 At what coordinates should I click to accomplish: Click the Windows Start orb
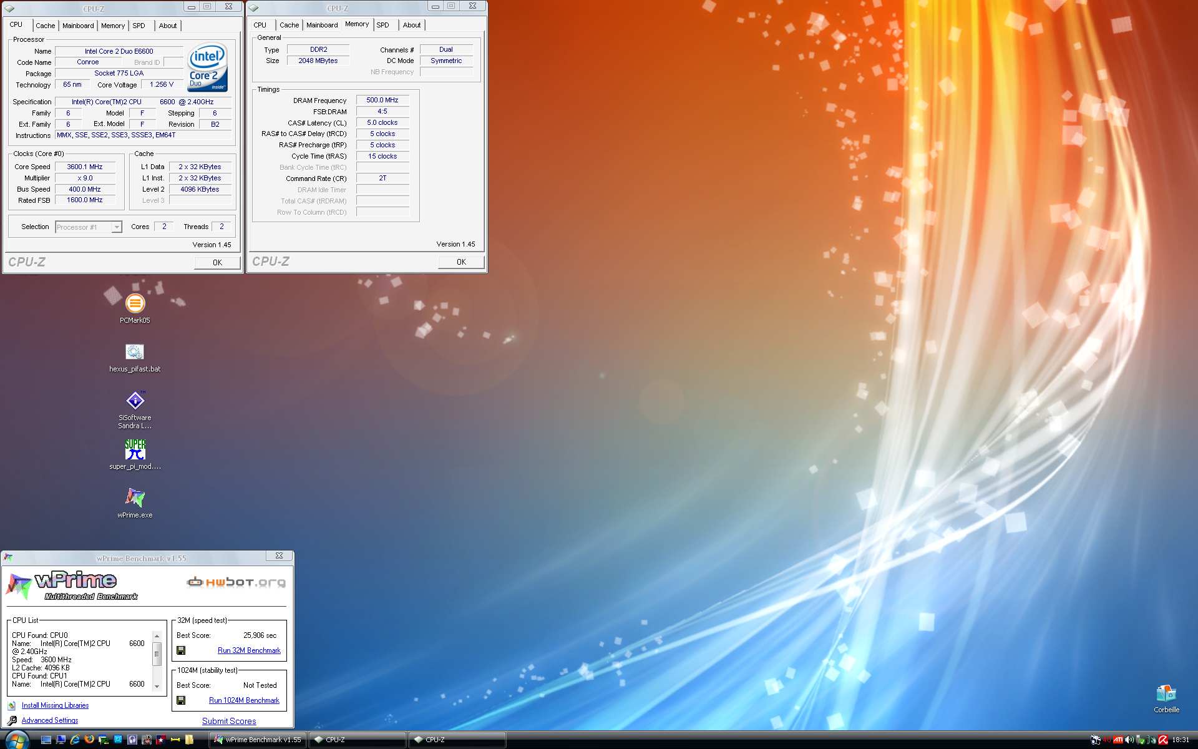(x=17, y=740)
